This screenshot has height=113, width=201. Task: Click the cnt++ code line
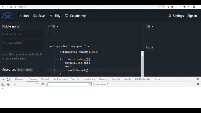(x=69, y=67)
